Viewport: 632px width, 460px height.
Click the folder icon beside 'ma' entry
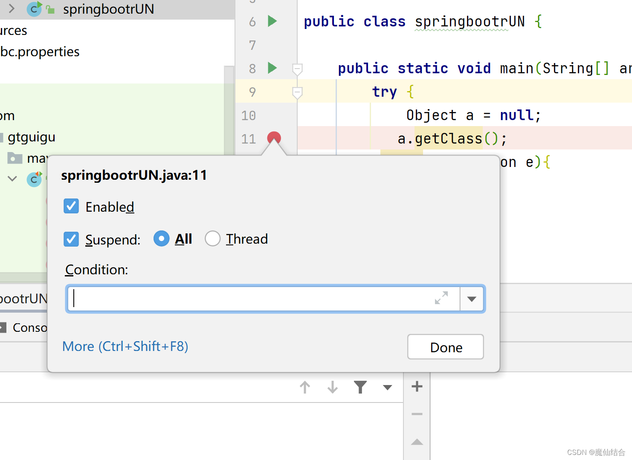[15, 158]
